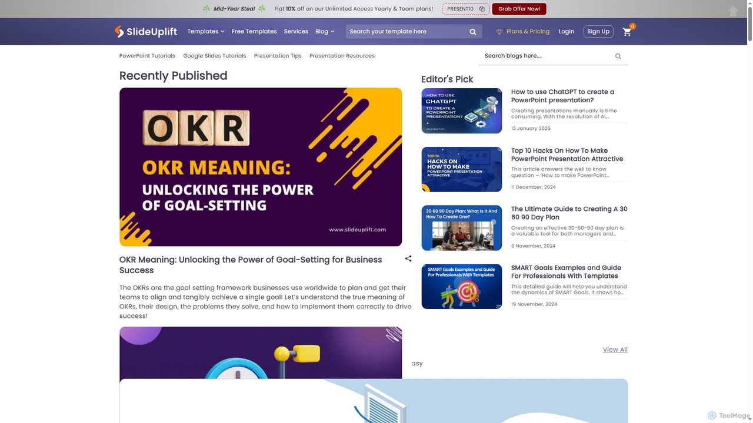The width and height of the screenshot is (753, 423).
Task: Open the OKR Meaning article title
Action: click(x=251, y=265)
